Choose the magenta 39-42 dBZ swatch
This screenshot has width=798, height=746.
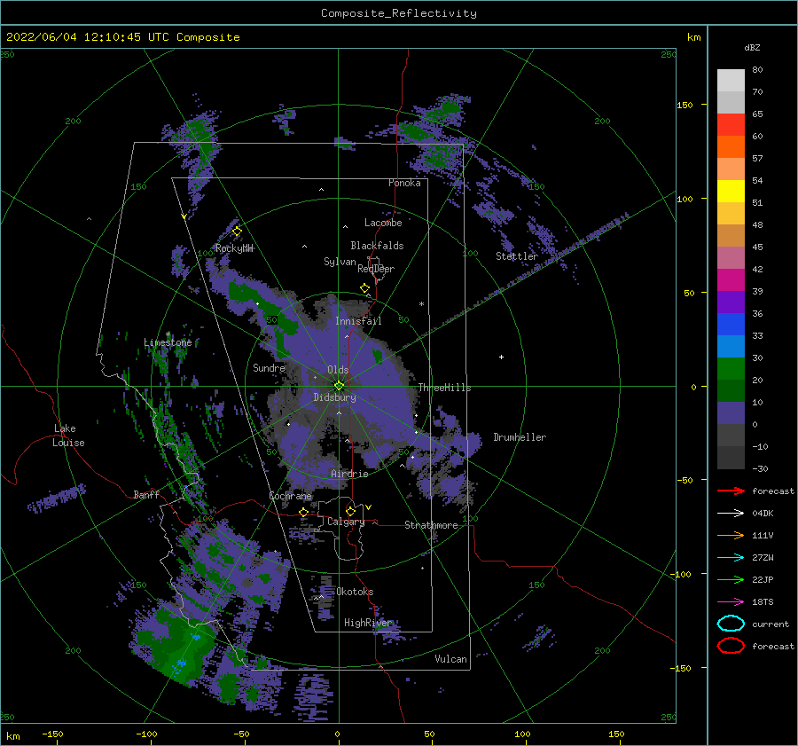tap(731, 280)
